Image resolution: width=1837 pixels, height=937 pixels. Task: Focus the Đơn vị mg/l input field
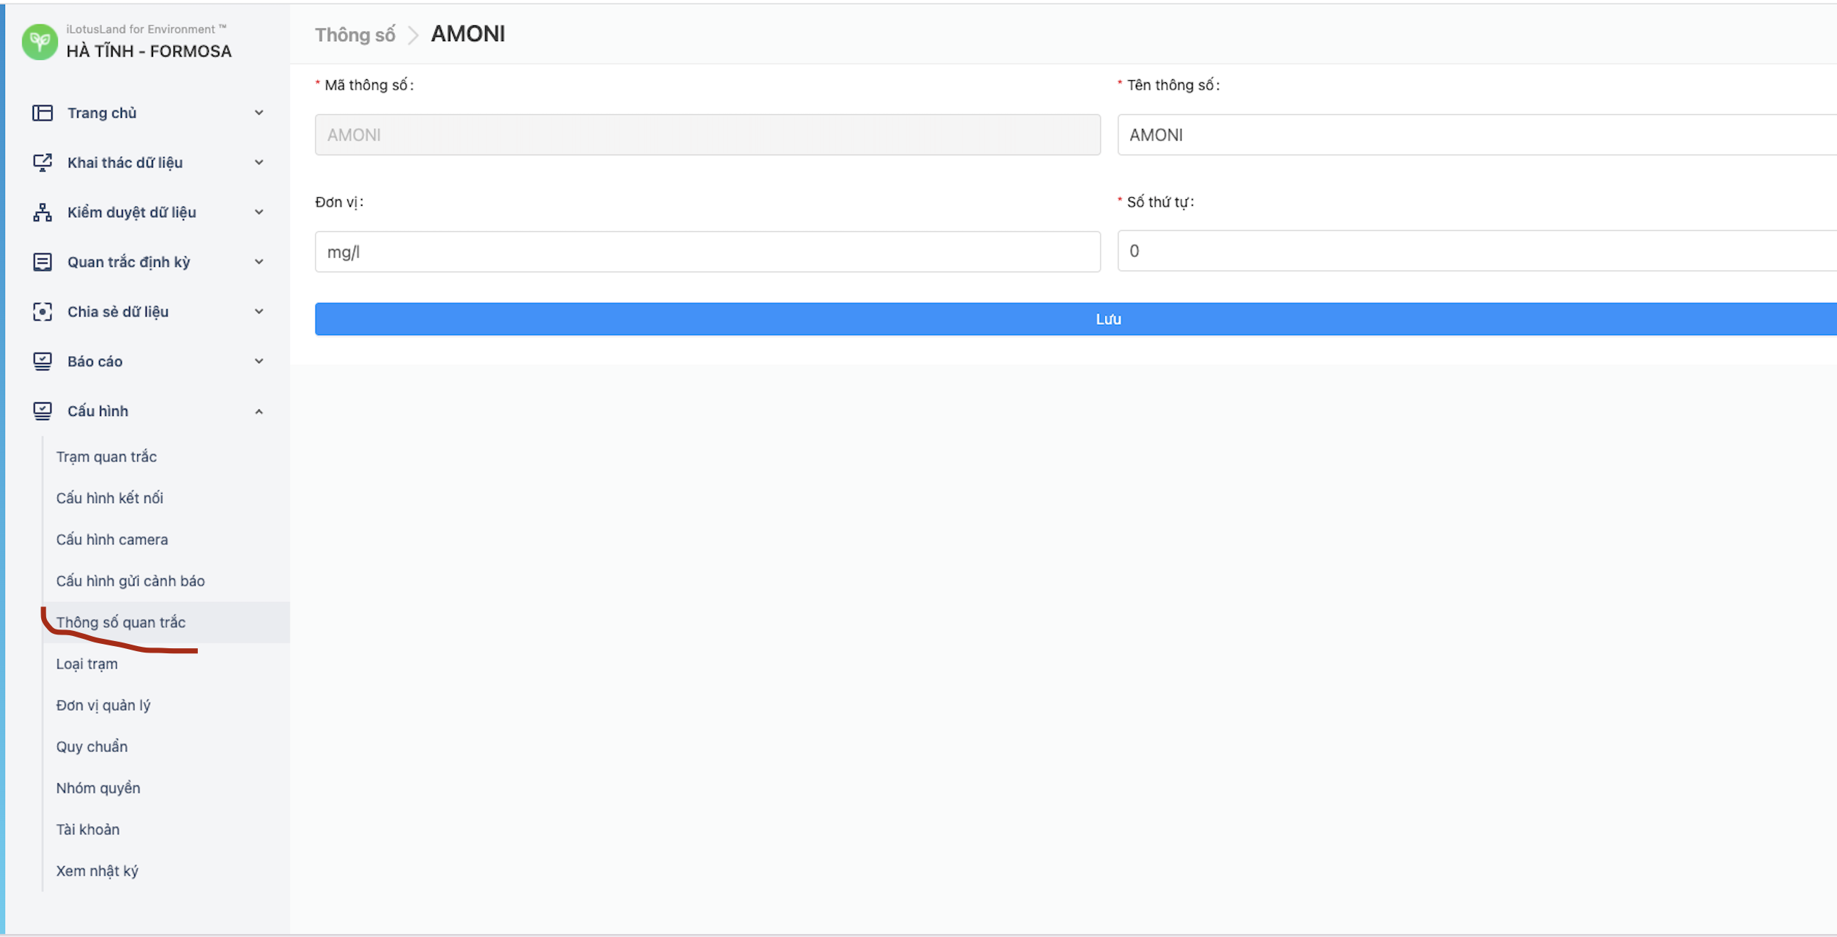707,252
